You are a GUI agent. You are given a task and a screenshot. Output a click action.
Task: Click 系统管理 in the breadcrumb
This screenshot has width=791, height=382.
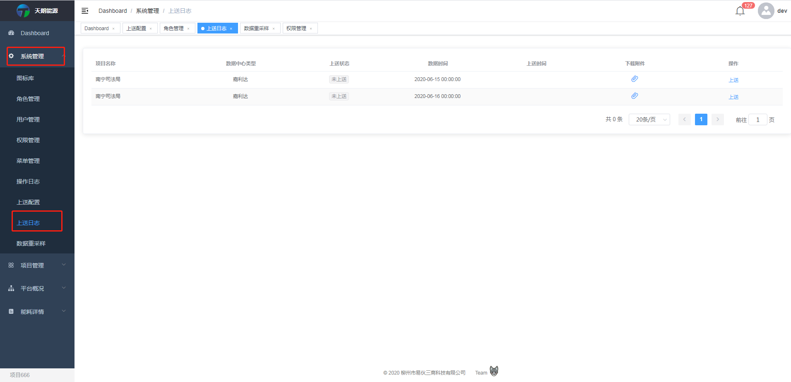point(147,11)
